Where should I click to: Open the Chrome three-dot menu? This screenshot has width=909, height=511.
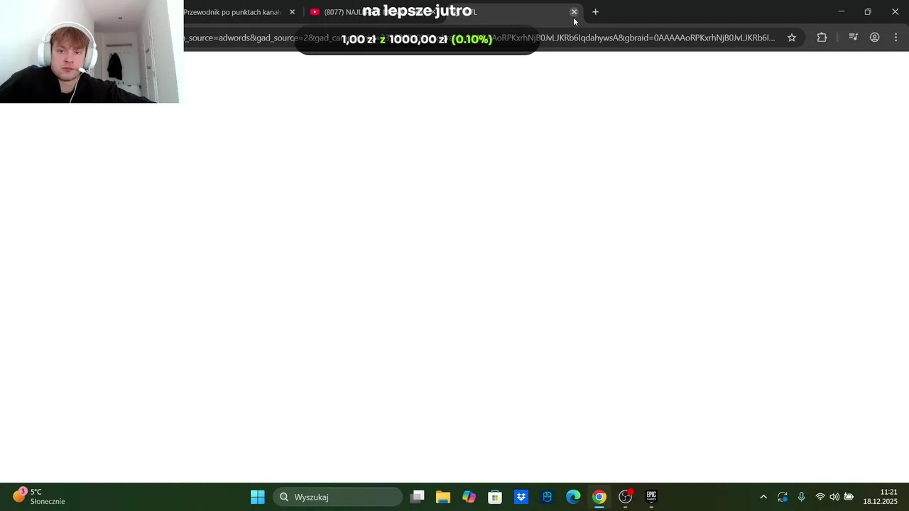click(896, 38)
